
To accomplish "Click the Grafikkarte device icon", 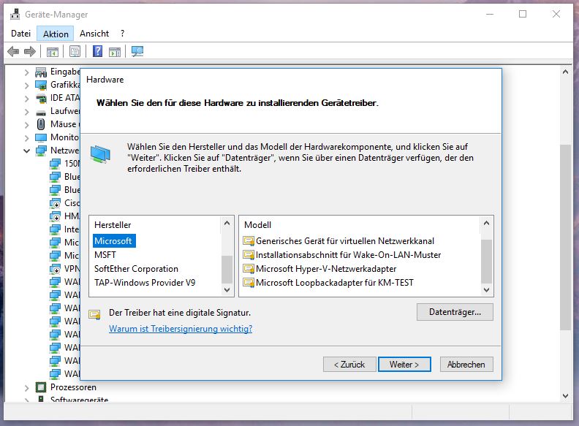I will pyautogui.click(x=41, y=85).
